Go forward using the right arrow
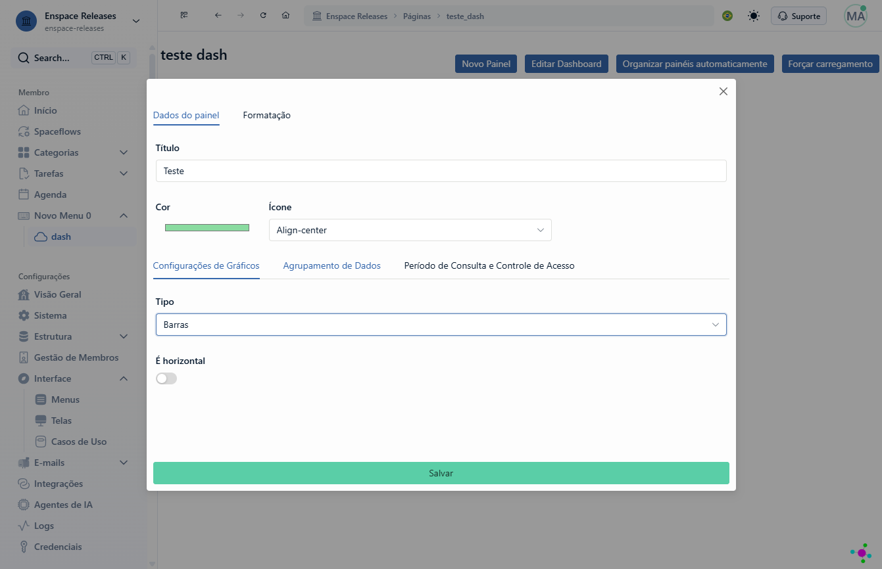882x569 pixels. pyautogui.click(x=241, y=16)
